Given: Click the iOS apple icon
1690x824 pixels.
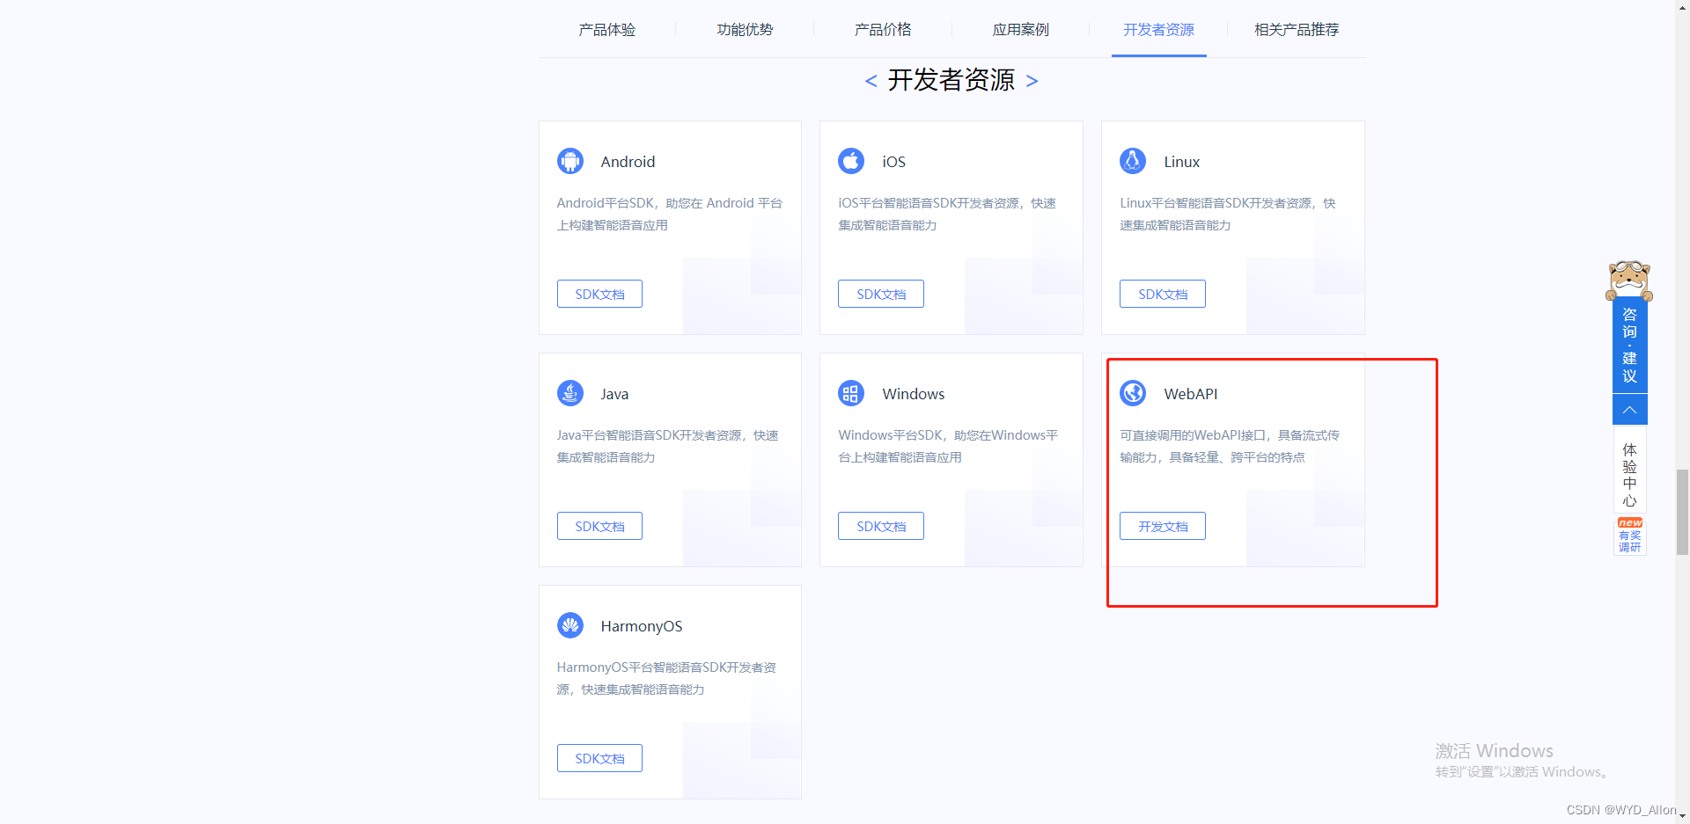Looking at the screenshot, I should [851, 161].
